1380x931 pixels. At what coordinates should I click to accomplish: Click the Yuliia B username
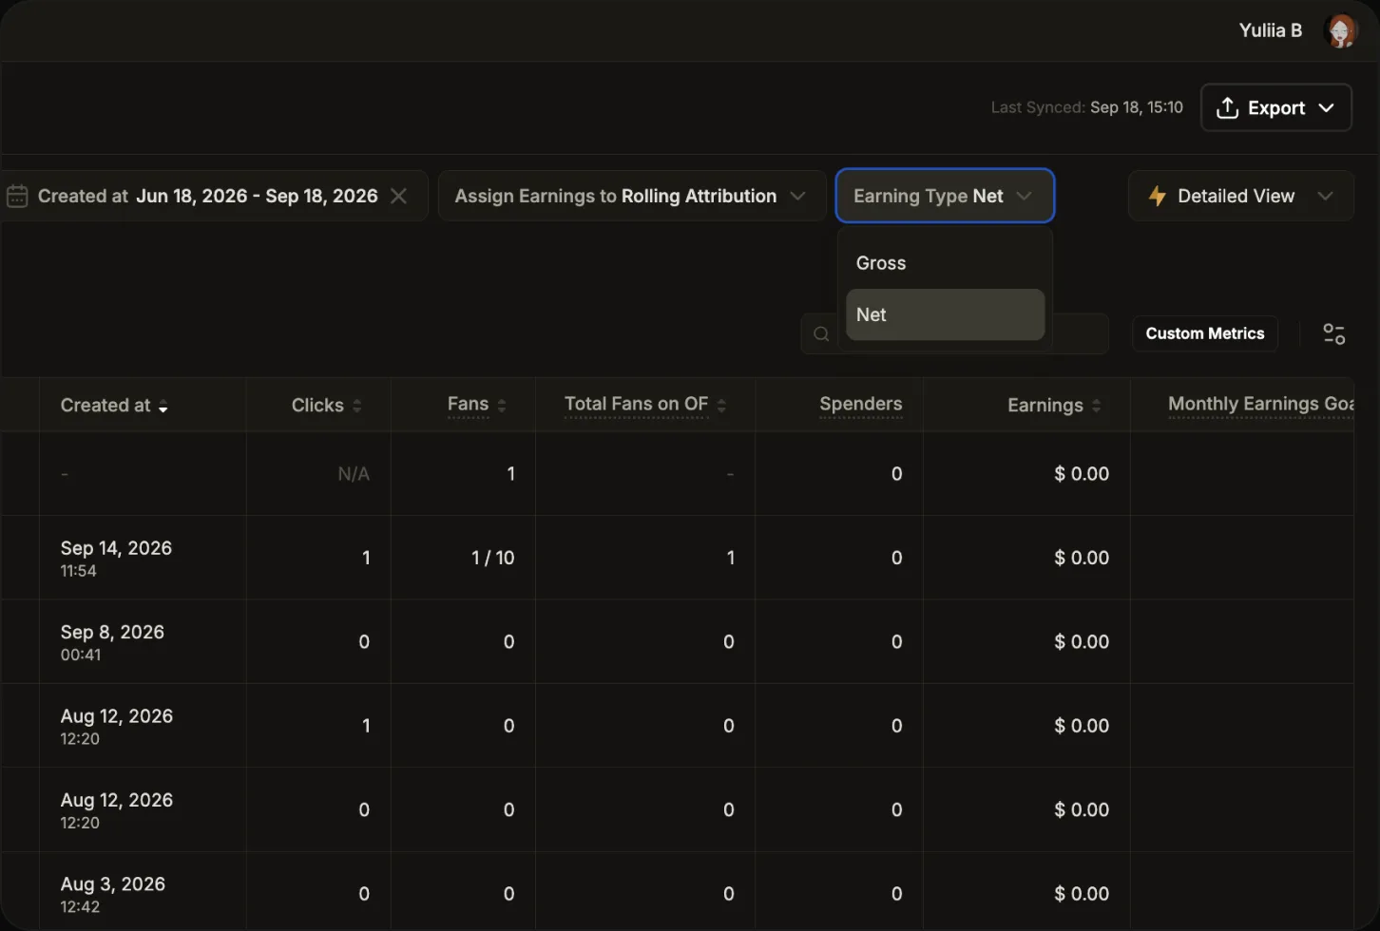(x=1270, y=30)
